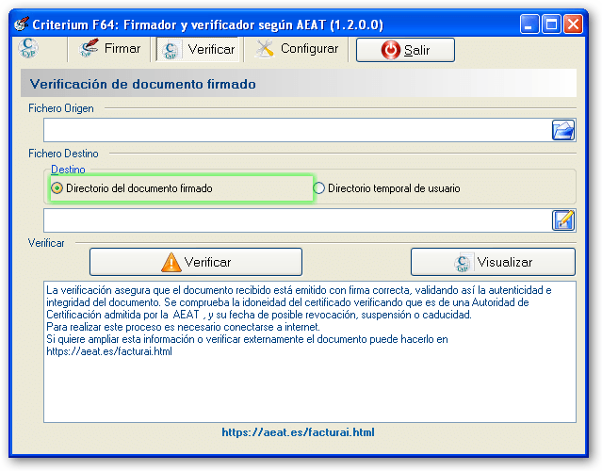Open the aeat.es/facturai.html link at bottom
The width and height of the screenshot is (602, 471).
pyautogui.click(x=298, y=432)
